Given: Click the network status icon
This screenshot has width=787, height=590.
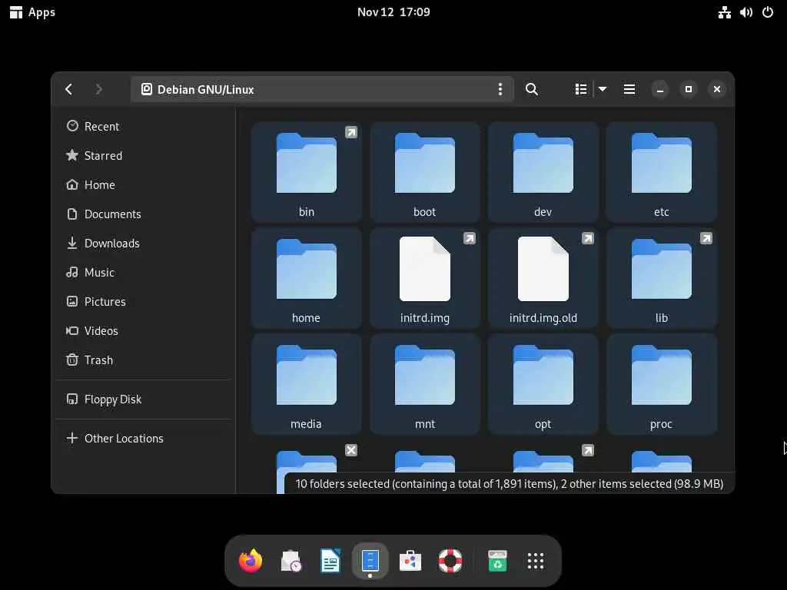Looking at the screenshot, I should click(724, 12).
